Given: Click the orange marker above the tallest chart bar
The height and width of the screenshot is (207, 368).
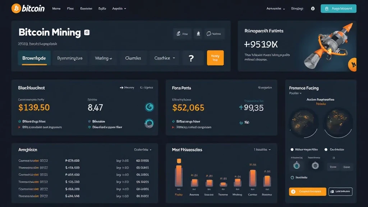Looking at the screenshot, I should pyautogui.click(x=179, y=161).
